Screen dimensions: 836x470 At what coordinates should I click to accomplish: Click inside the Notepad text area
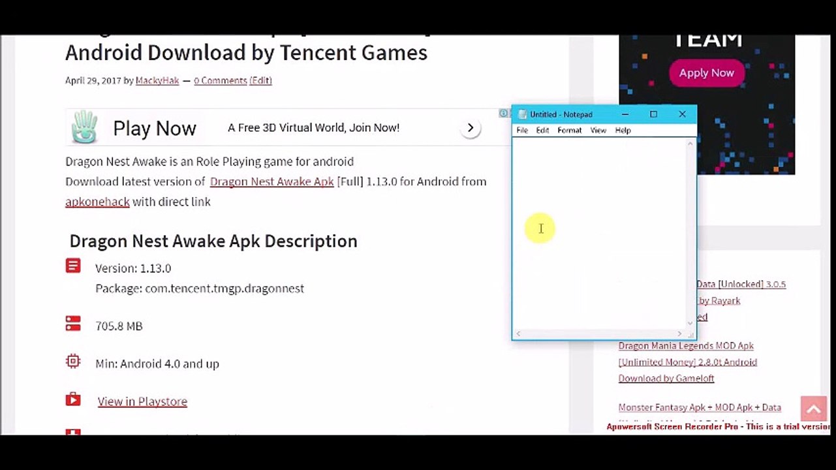pyautogui.click(x=599, y=234)
